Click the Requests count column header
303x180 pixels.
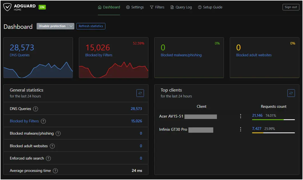click(273, 107)
